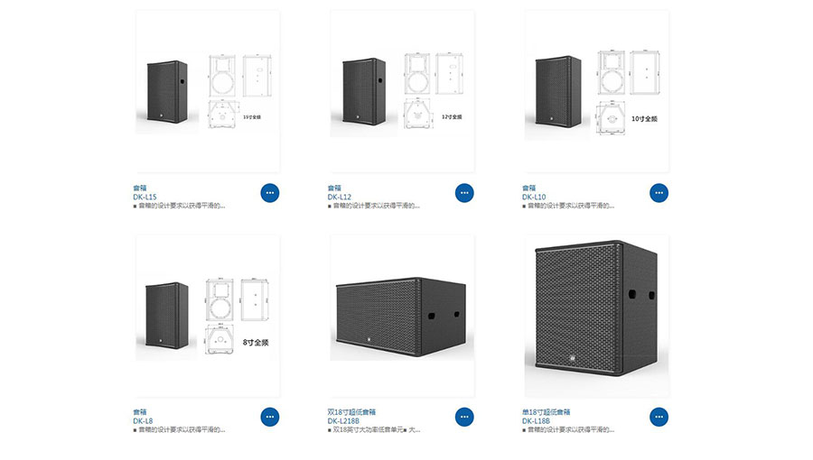
Task: Open the DK-L218B product link
Action: pyautogui.click(x=343, y=421)
